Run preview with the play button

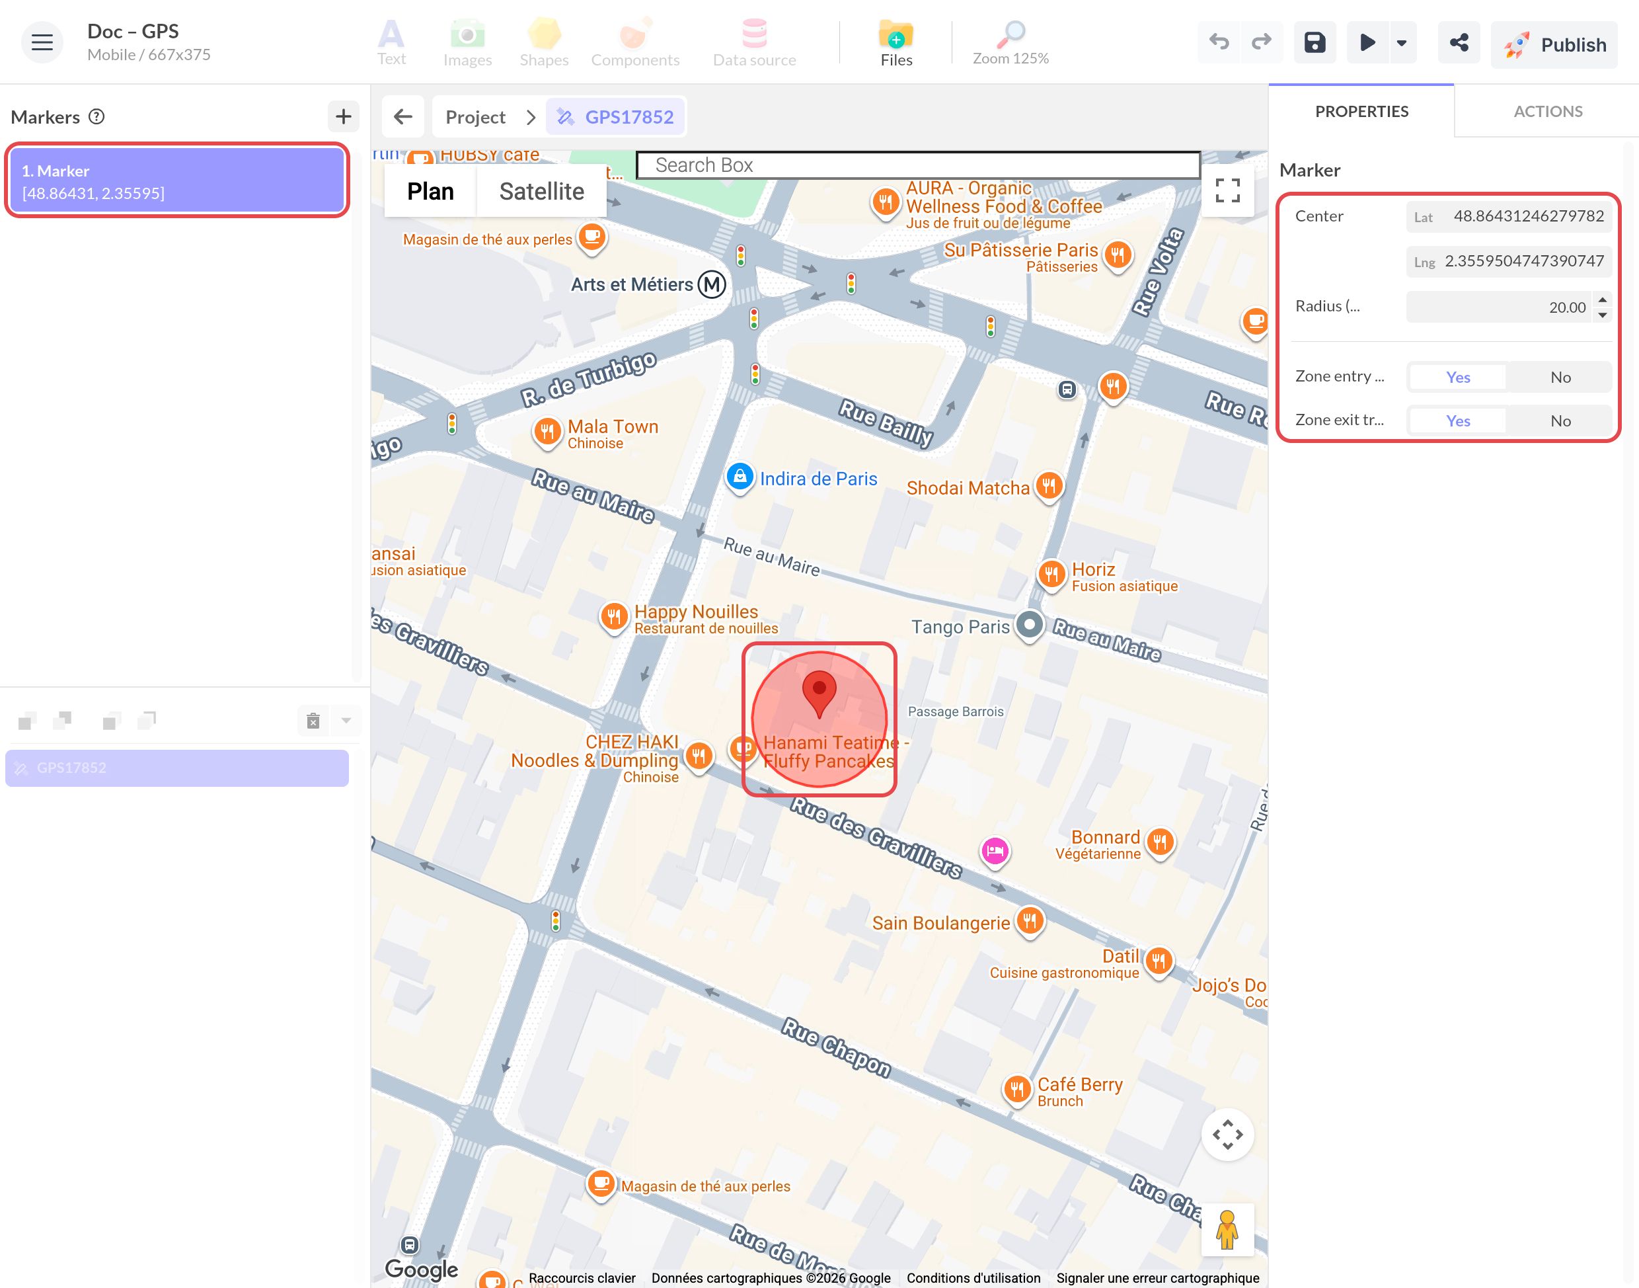1367,42
